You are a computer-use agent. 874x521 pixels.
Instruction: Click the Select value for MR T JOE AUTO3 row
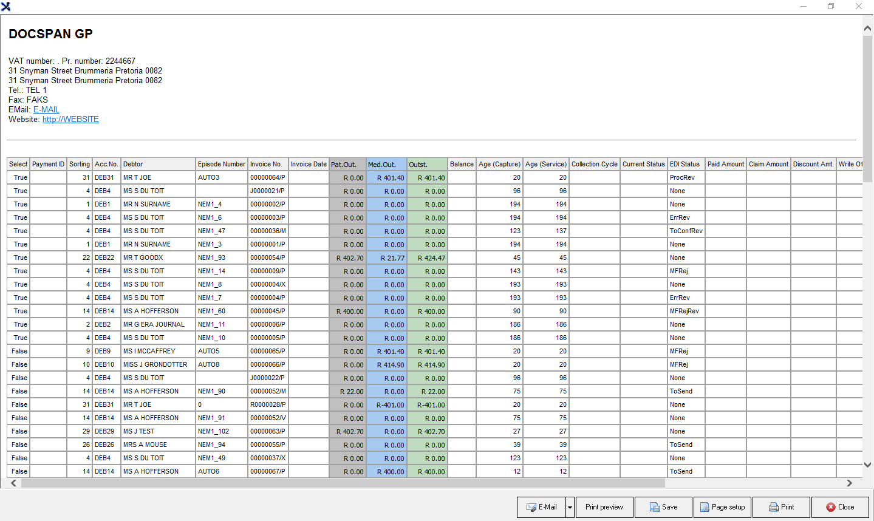(x=20, y=178)
